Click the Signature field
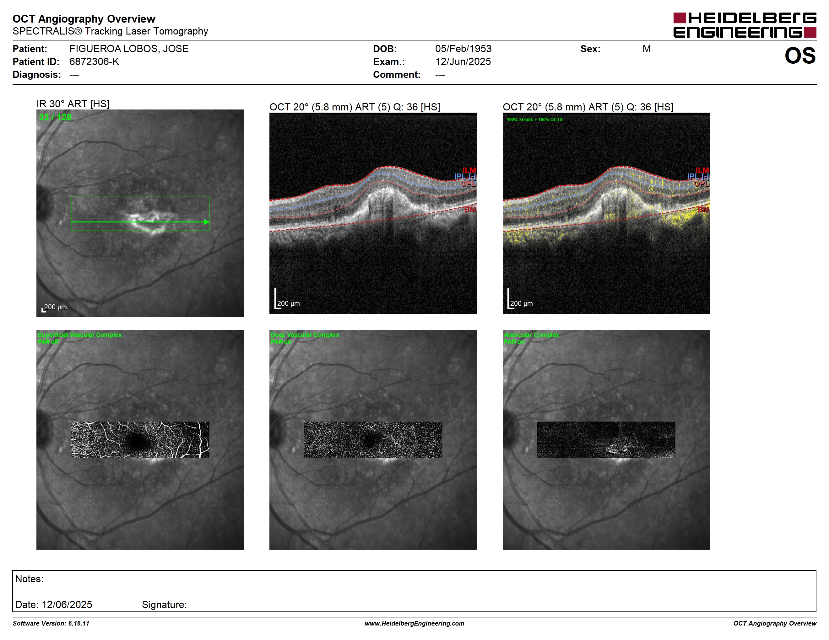The height and width of the screenshot is (640, 829). tap(164, 604)
